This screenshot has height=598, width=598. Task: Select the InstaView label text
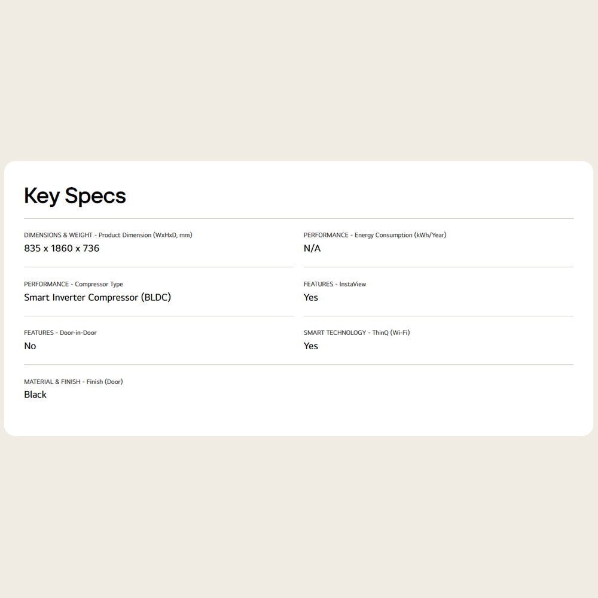pos(353,284)
